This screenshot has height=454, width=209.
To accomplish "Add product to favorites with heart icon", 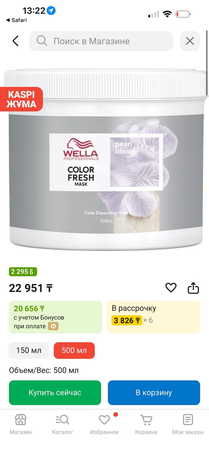I will (x=171, y=288).
